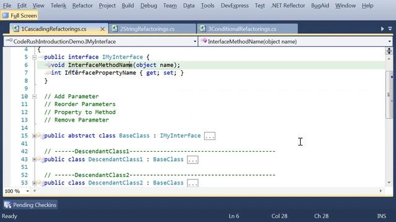
Task: Click horizontal scrollbar right arrow
Action: [381, 191]
